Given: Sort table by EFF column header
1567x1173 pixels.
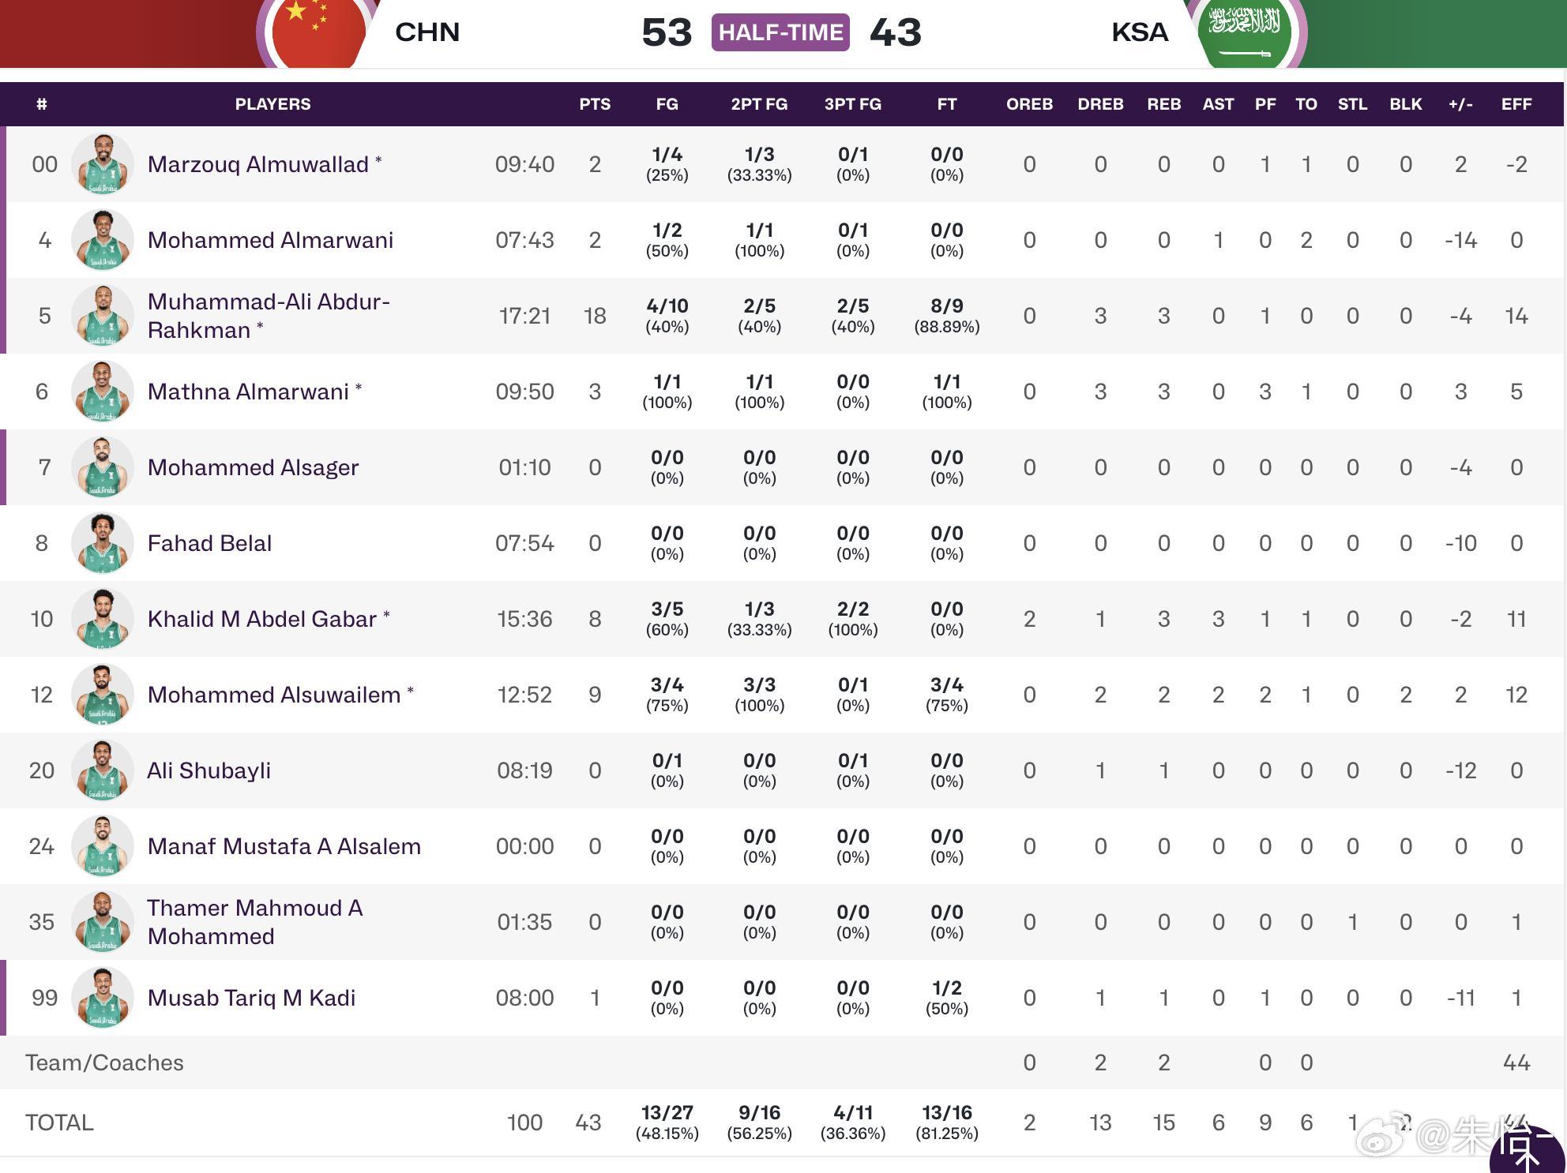Looking at the screenshot, I should (x=1516, y=104).
